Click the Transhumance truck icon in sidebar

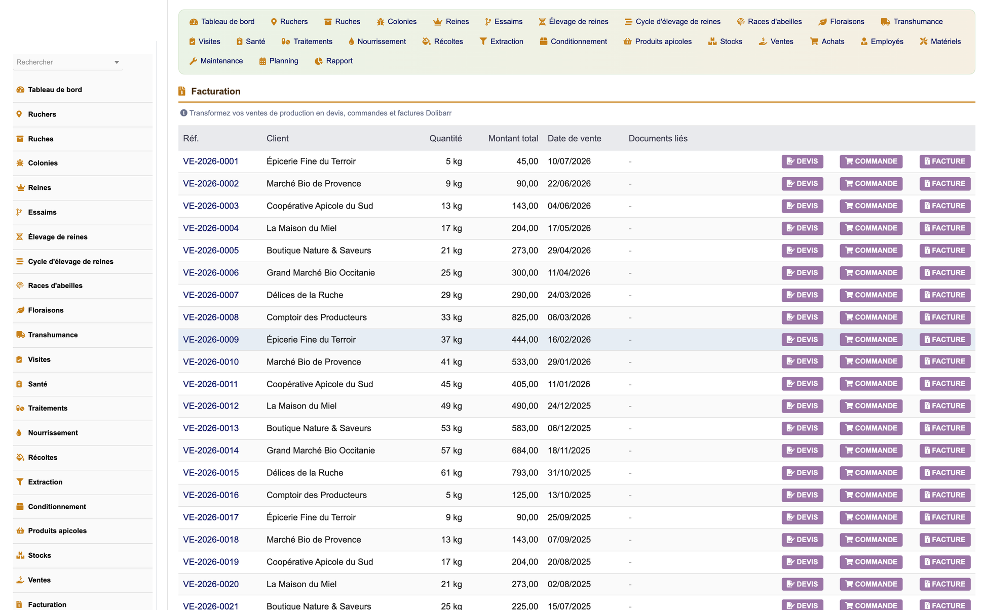tap(20, 335)
